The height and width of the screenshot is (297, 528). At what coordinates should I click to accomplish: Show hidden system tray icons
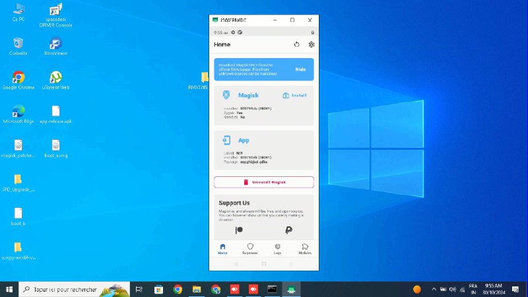point(434,289)
